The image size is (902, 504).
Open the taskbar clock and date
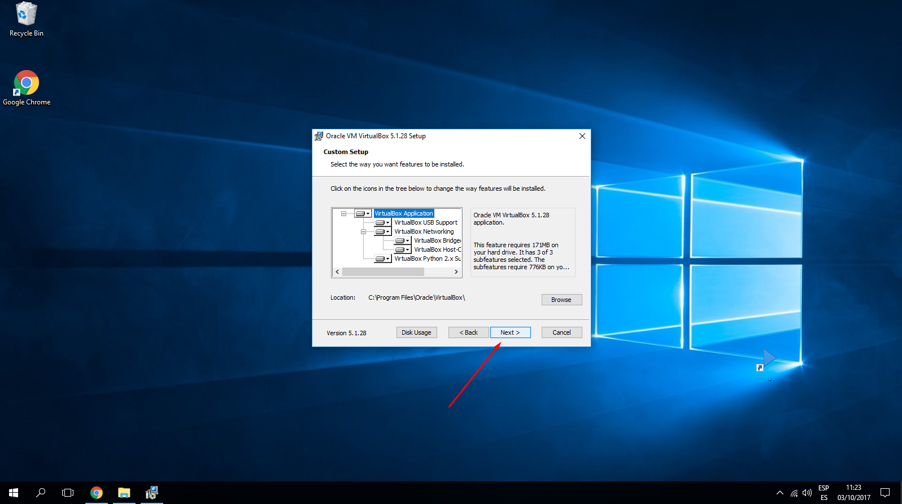tap(854, 493)
